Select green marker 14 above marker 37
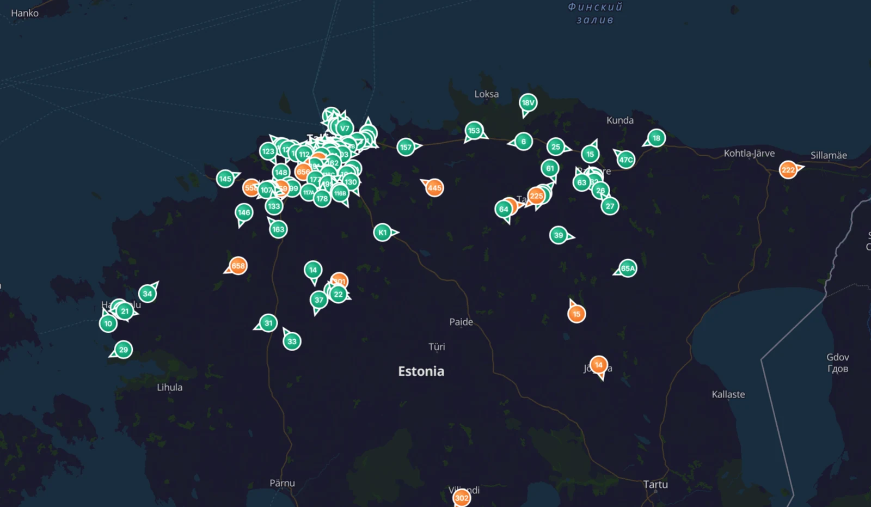The image size is (871, 507). click(x=313, y=270)
